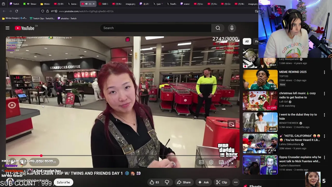Screen dimensions: 332x187
Task: Switch the player to theater mode
Action: point(221,162)
